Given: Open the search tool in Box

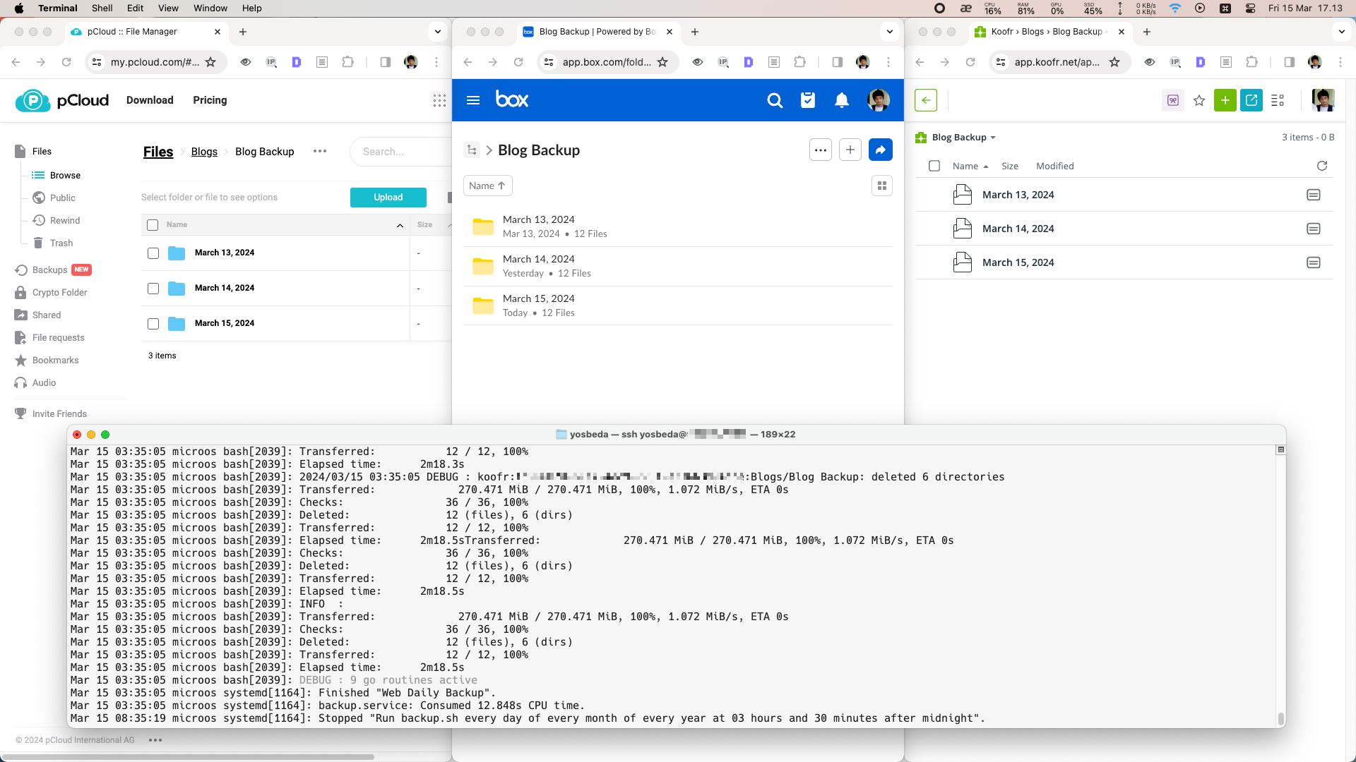Looking at the screenshot, I should click(x=775, y=100).
